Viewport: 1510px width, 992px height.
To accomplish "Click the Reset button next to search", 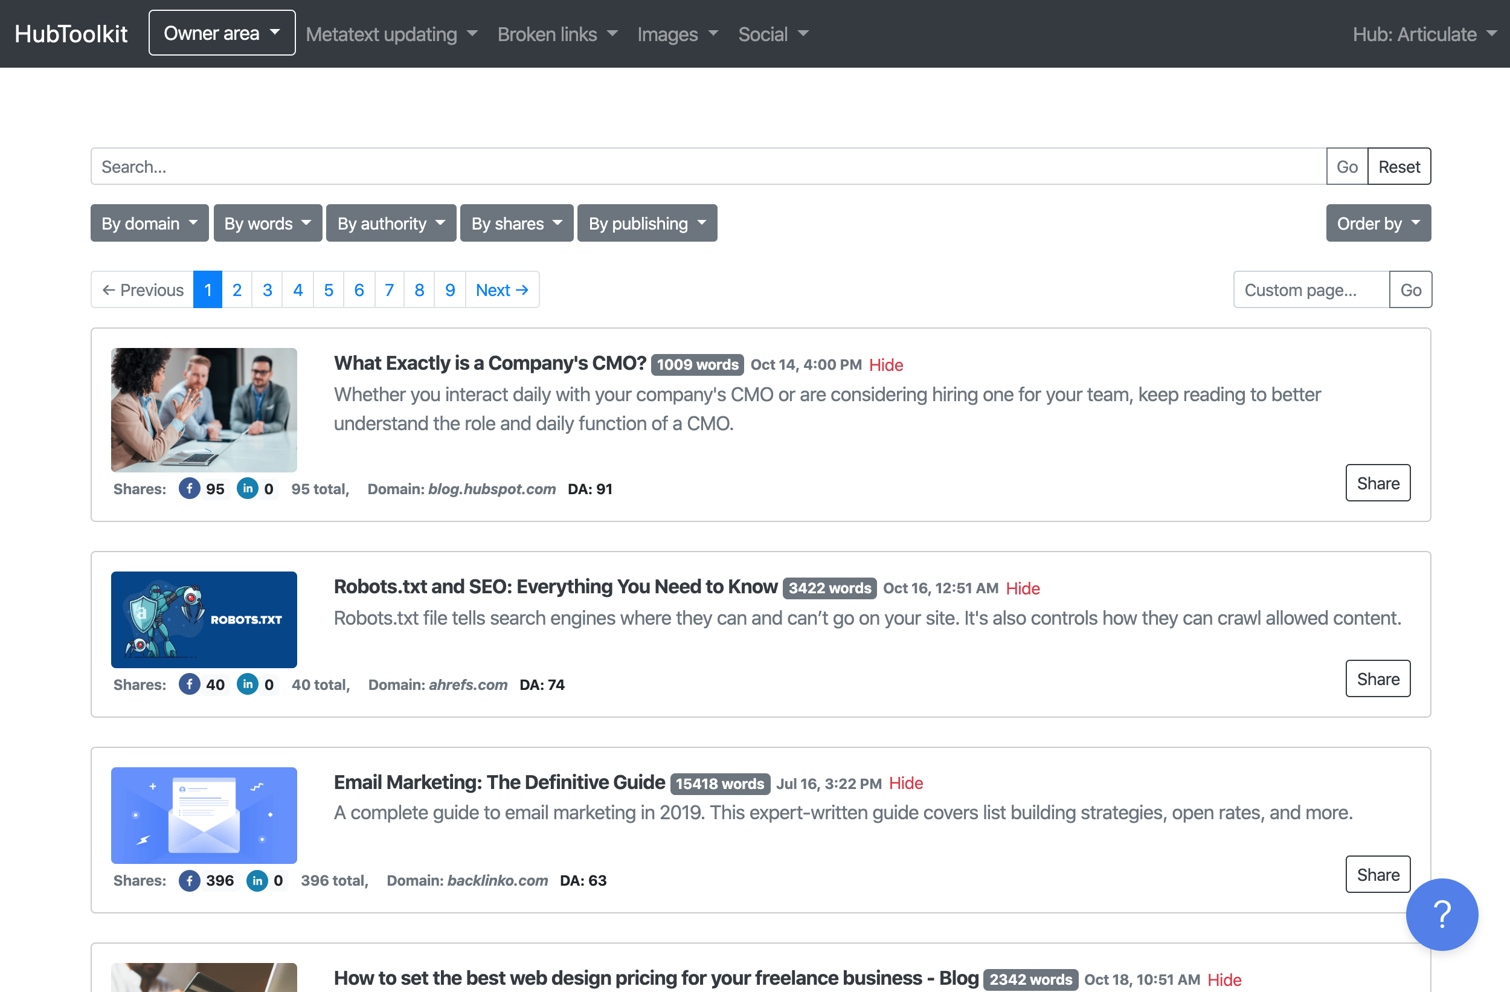I will tap(1399, 166).
